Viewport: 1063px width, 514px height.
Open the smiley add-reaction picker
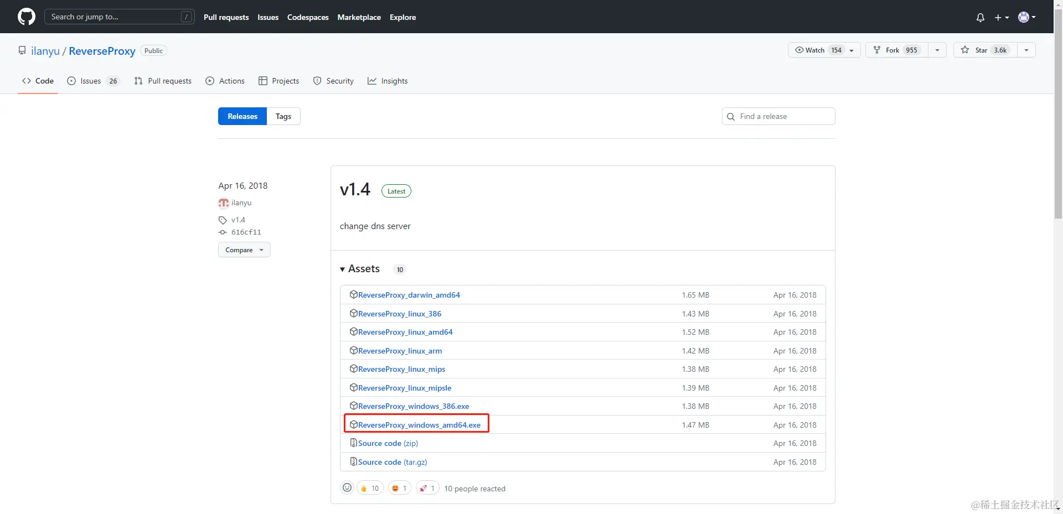347,487
